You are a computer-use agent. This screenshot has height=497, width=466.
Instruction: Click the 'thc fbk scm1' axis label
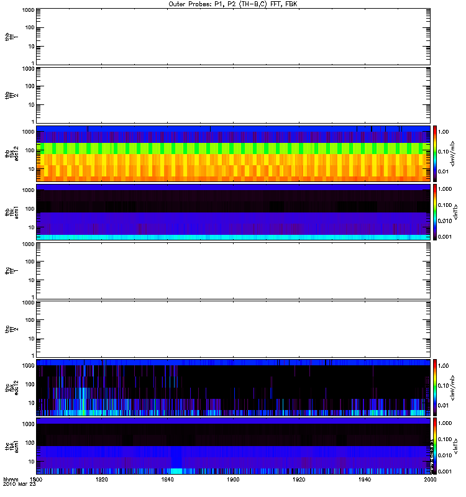(x=11, y=446)
